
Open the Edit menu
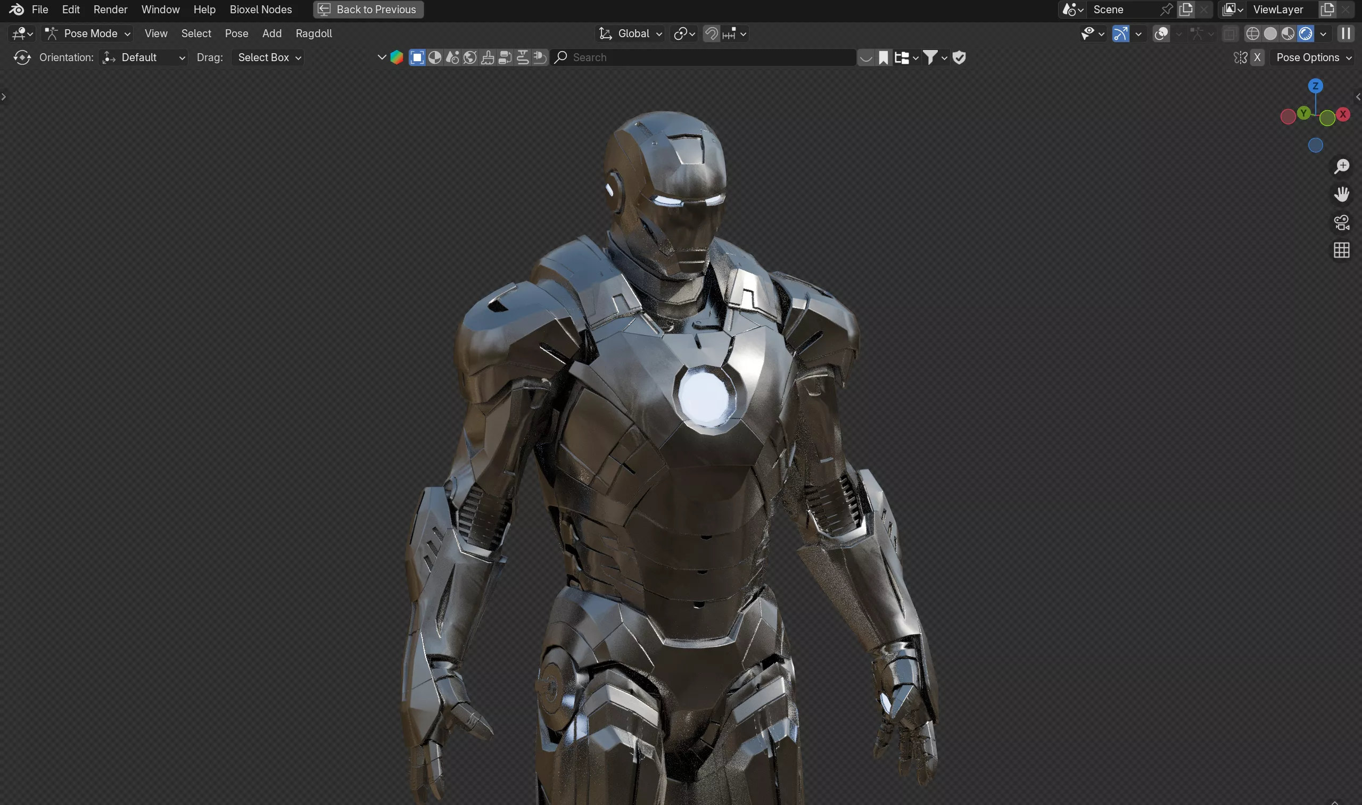tap(71, 9)
